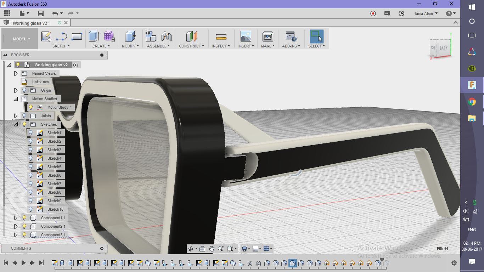Toggle visibility of Sketch5
This screenshot has width=484, height=272.
pos(30,167)
